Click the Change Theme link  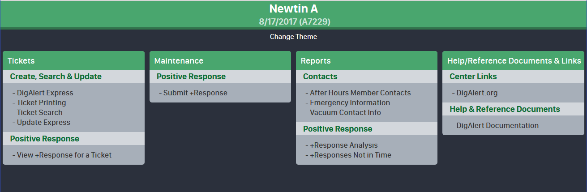point(293,37)
